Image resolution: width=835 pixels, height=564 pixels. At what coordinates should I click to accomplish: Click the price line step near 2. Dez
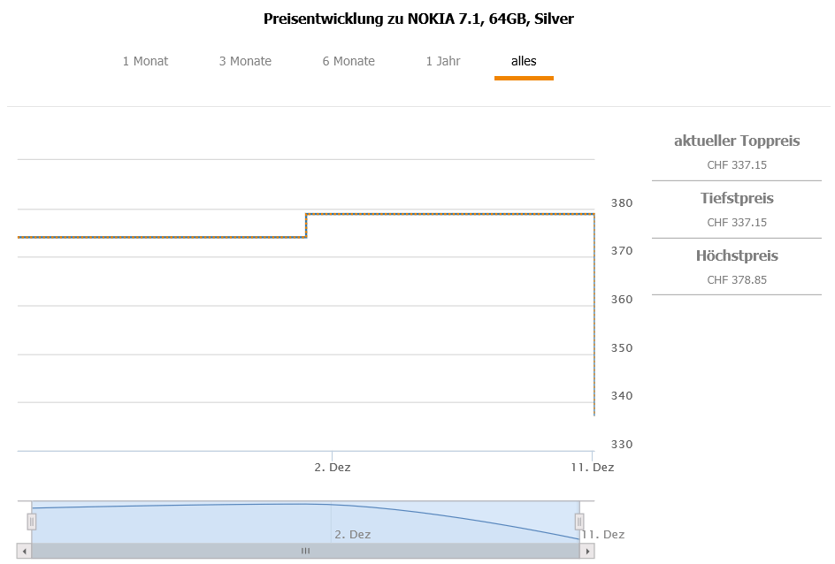tap(306, 225)
